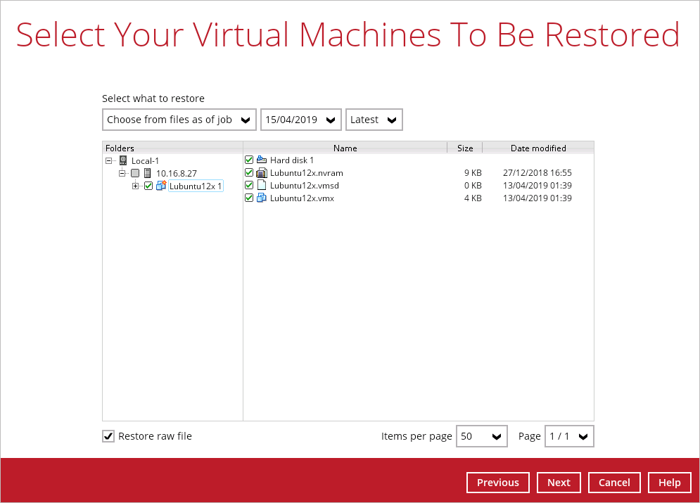
Task: Click the Lubuntu12x.vmsd file icon
Action: click(262, 186)
